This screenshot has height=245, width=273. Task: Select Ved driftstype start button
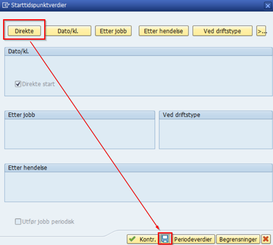click(x=222, y=31)
